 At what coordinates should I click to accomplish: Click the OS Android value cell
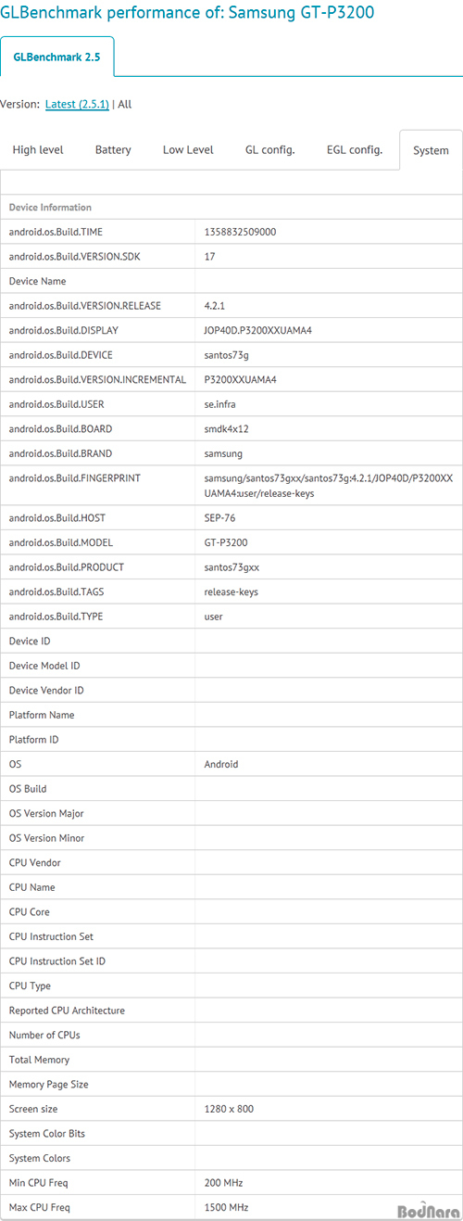pos(329,764)
